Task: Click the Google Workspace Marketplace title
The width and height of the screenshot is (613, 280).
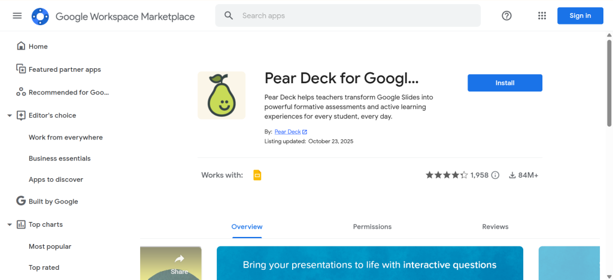Action: click(125, 16)
